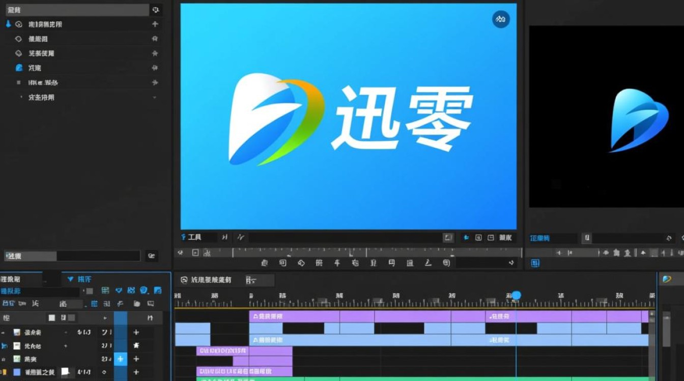Click the blue folder icon at track toolbar's right end
The image size is (684, 381).
point(158,291)
